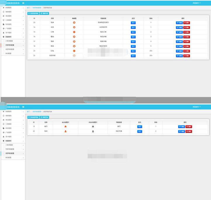The height and width of the screenshot is (200, 211).
Task: Click the blue 编辑 button for row ID 14
Action: click(179, 27)
